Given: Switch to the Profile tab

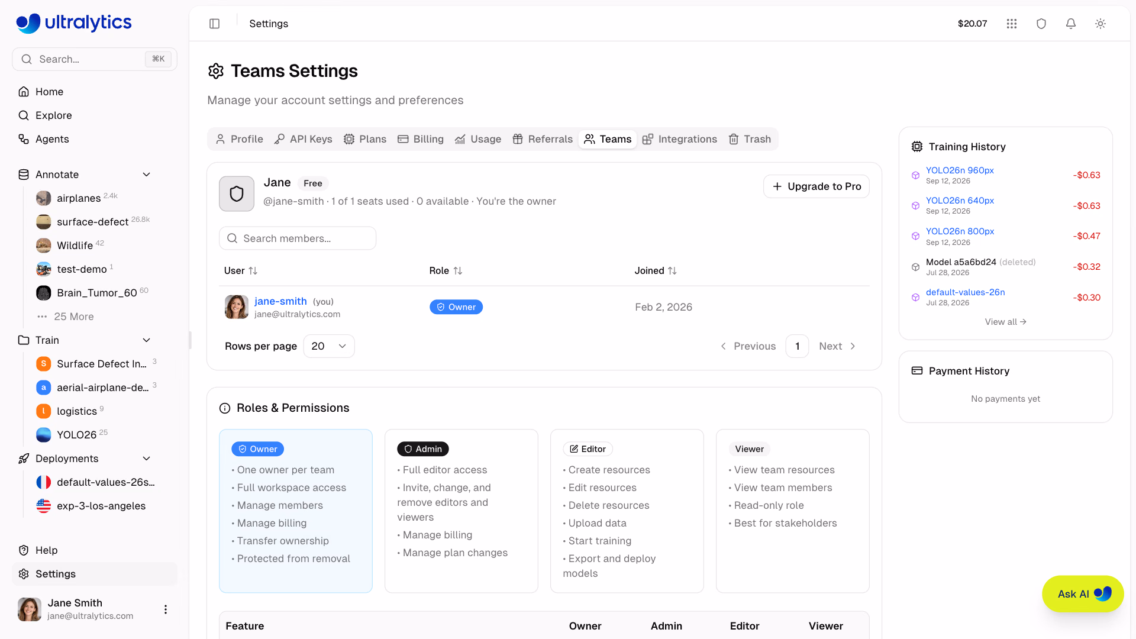Looking at the screenshot, I should click(x=240, y=139).
